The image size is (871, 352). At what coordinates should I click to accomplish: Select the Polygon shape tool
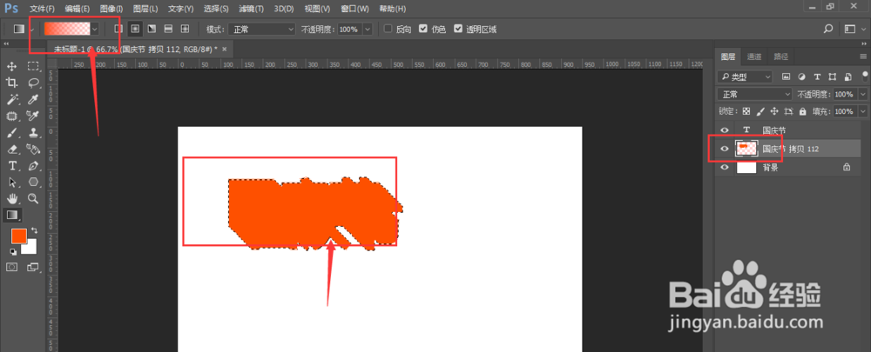(33, 182)
